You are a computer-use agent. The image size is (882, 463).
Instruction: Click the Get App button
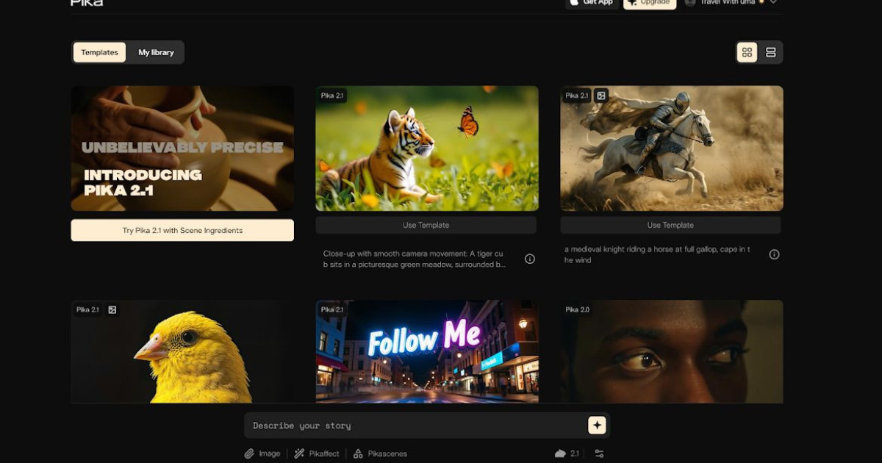coord(592,3)
